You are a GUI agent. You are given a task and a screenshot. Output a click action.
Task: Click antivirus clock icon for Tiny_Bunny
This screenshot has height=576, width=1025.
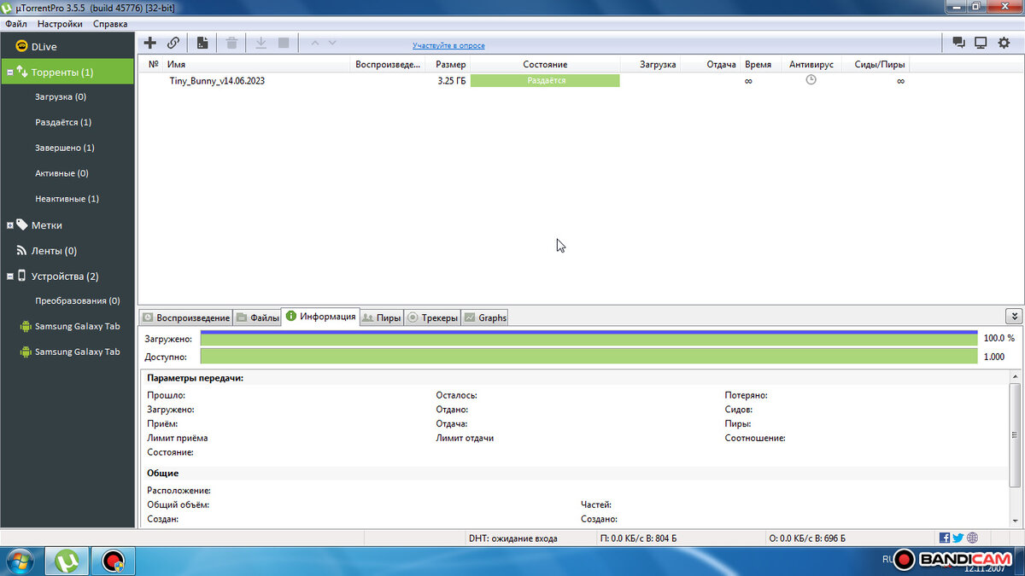811,80
